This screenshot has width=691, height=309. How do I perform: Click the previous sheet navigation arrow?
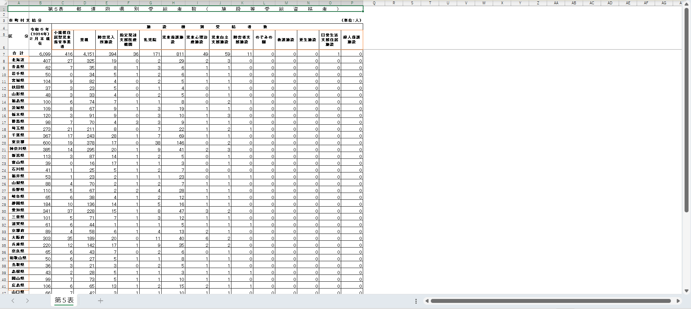click(13, 301)
